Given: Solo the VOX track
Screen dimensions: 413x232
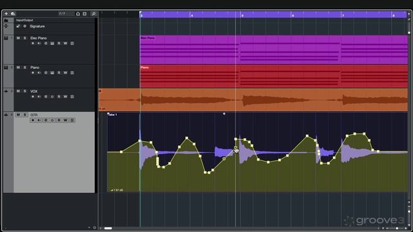Looking at the screenshot, I should (x=25, y=91).
